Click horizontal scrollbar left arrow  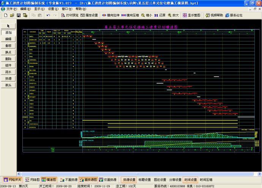[x=19, y=174]
